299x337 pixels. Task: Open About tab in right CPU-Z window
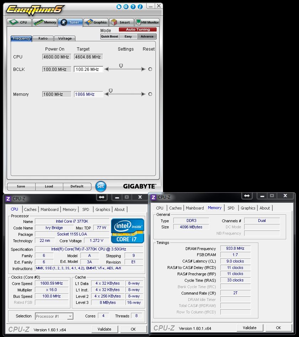click(264, 208)
